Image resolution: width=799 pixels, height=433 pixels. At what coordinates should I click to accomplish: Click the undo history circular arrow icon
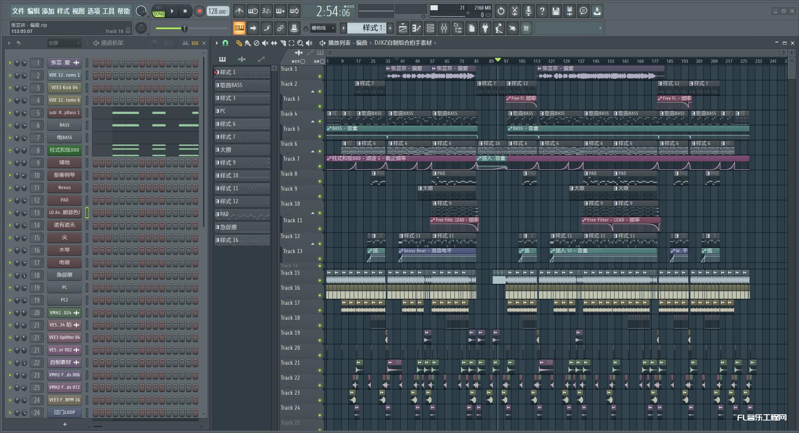(x=501, y=11)
